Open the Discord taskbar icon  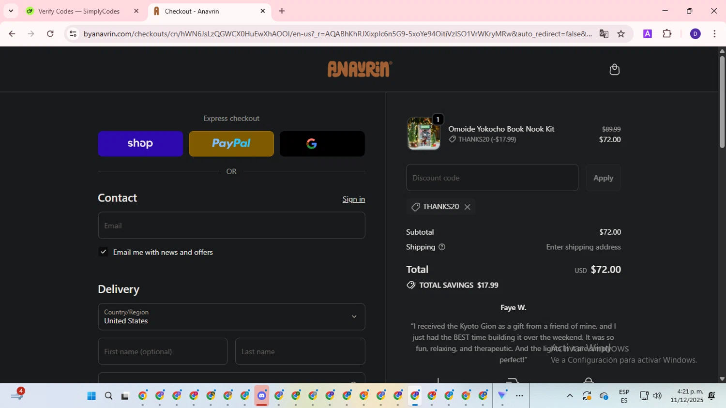[x=262, y=396]
